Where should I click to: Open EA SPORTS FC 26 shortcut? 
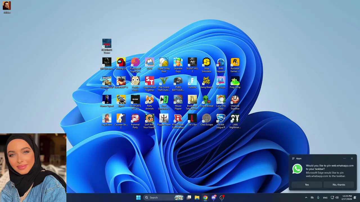(135, 102)
